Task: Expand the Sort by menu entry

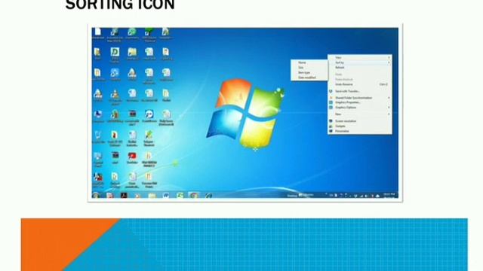Action: (x=360, y=62)
